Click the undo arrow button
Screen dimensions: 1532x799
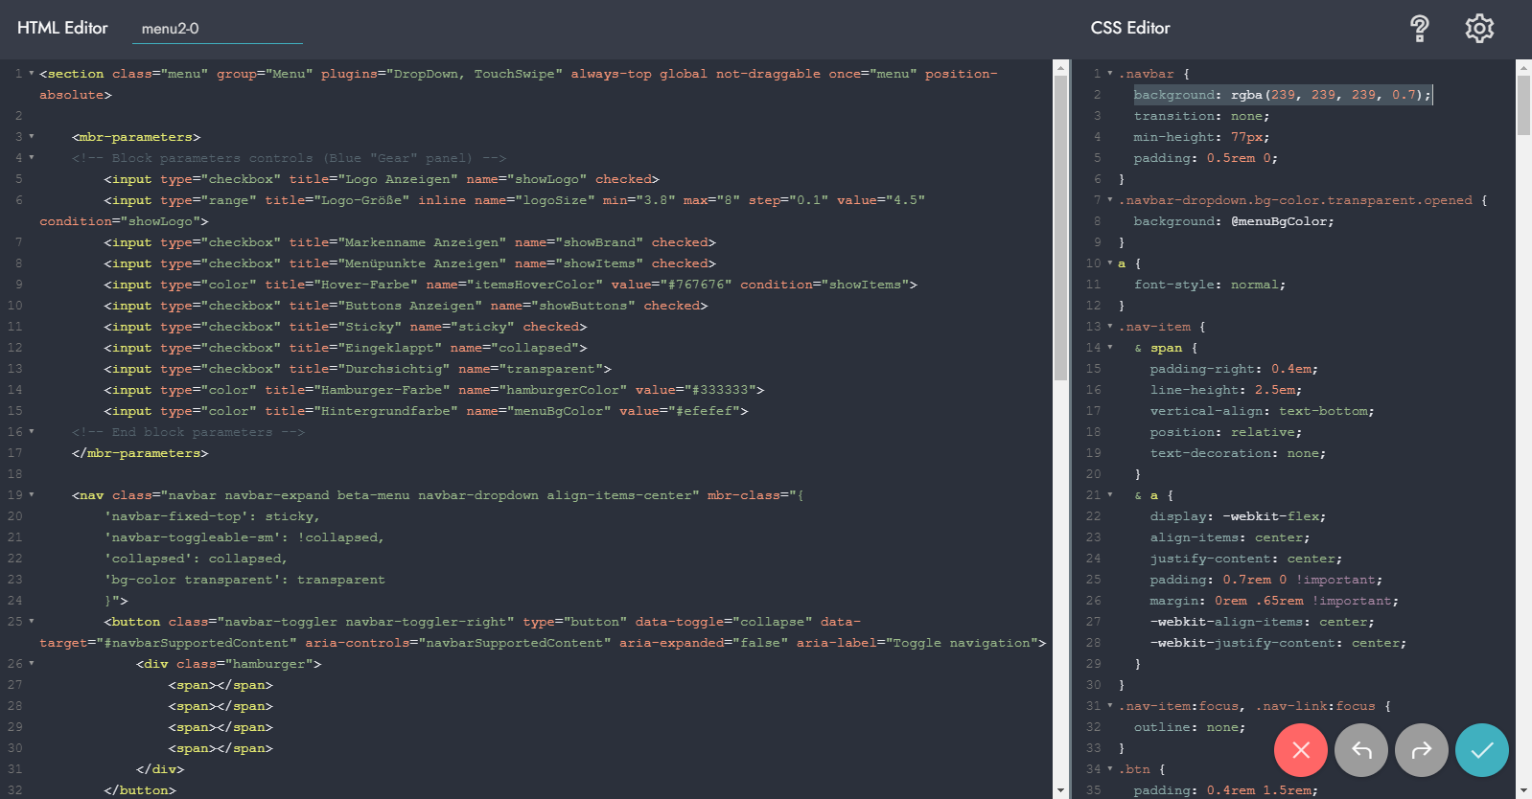1361,750
